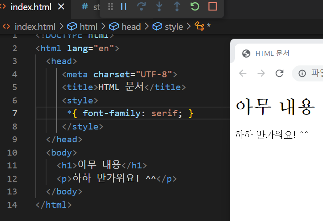Image resolution: width=323 pixels, height=221 pixels.
Task: Click the "UTF-8" charset value
Action: pos(154,74)
